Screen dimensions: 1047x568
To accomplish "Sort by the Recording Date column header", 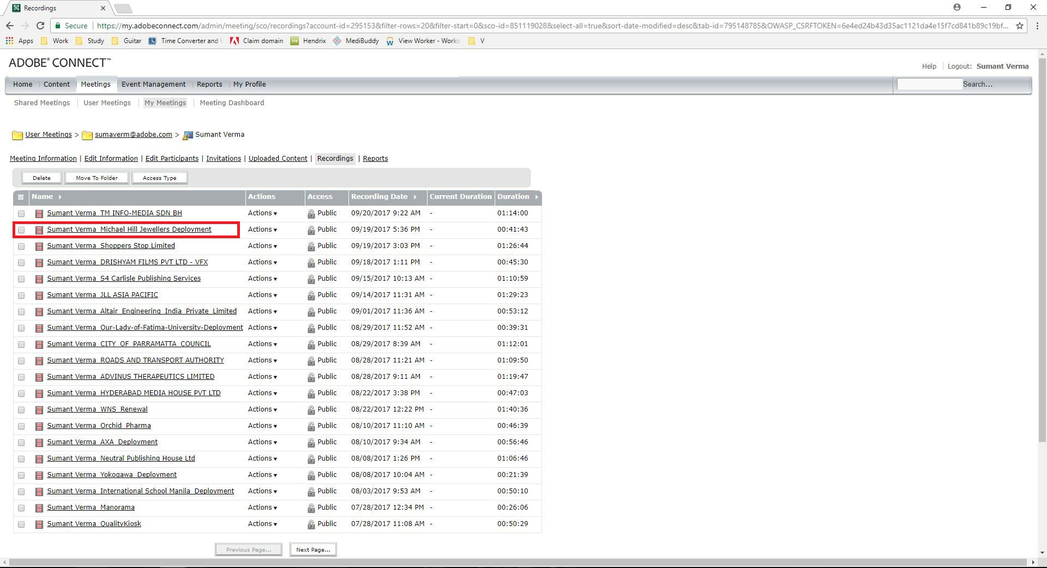I will 383,197.
